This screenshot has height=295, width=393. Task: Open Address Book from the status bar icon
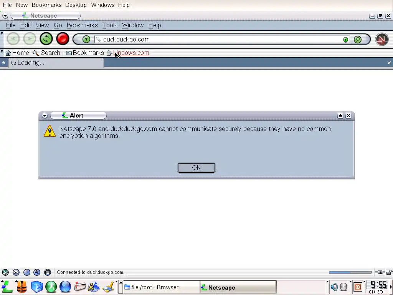[x=47, y=272]
